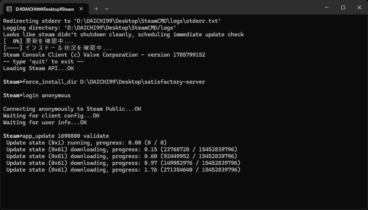Maximize the terminal window
Screen dimensions: 368x210
[x=343, y=7]
